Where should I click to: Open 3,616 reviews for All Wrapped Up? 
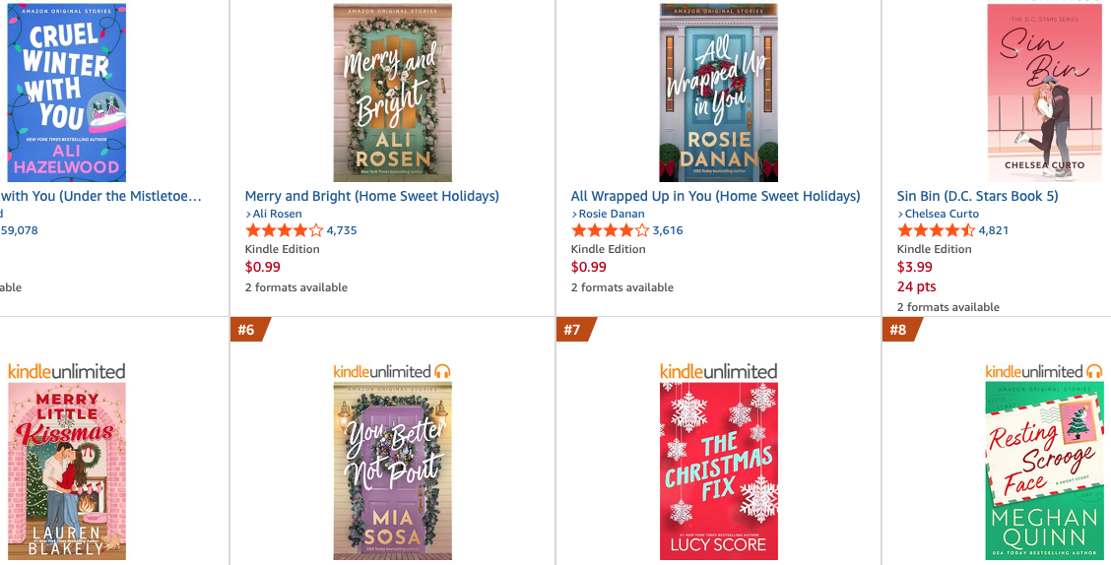click(x=668, y=230)
